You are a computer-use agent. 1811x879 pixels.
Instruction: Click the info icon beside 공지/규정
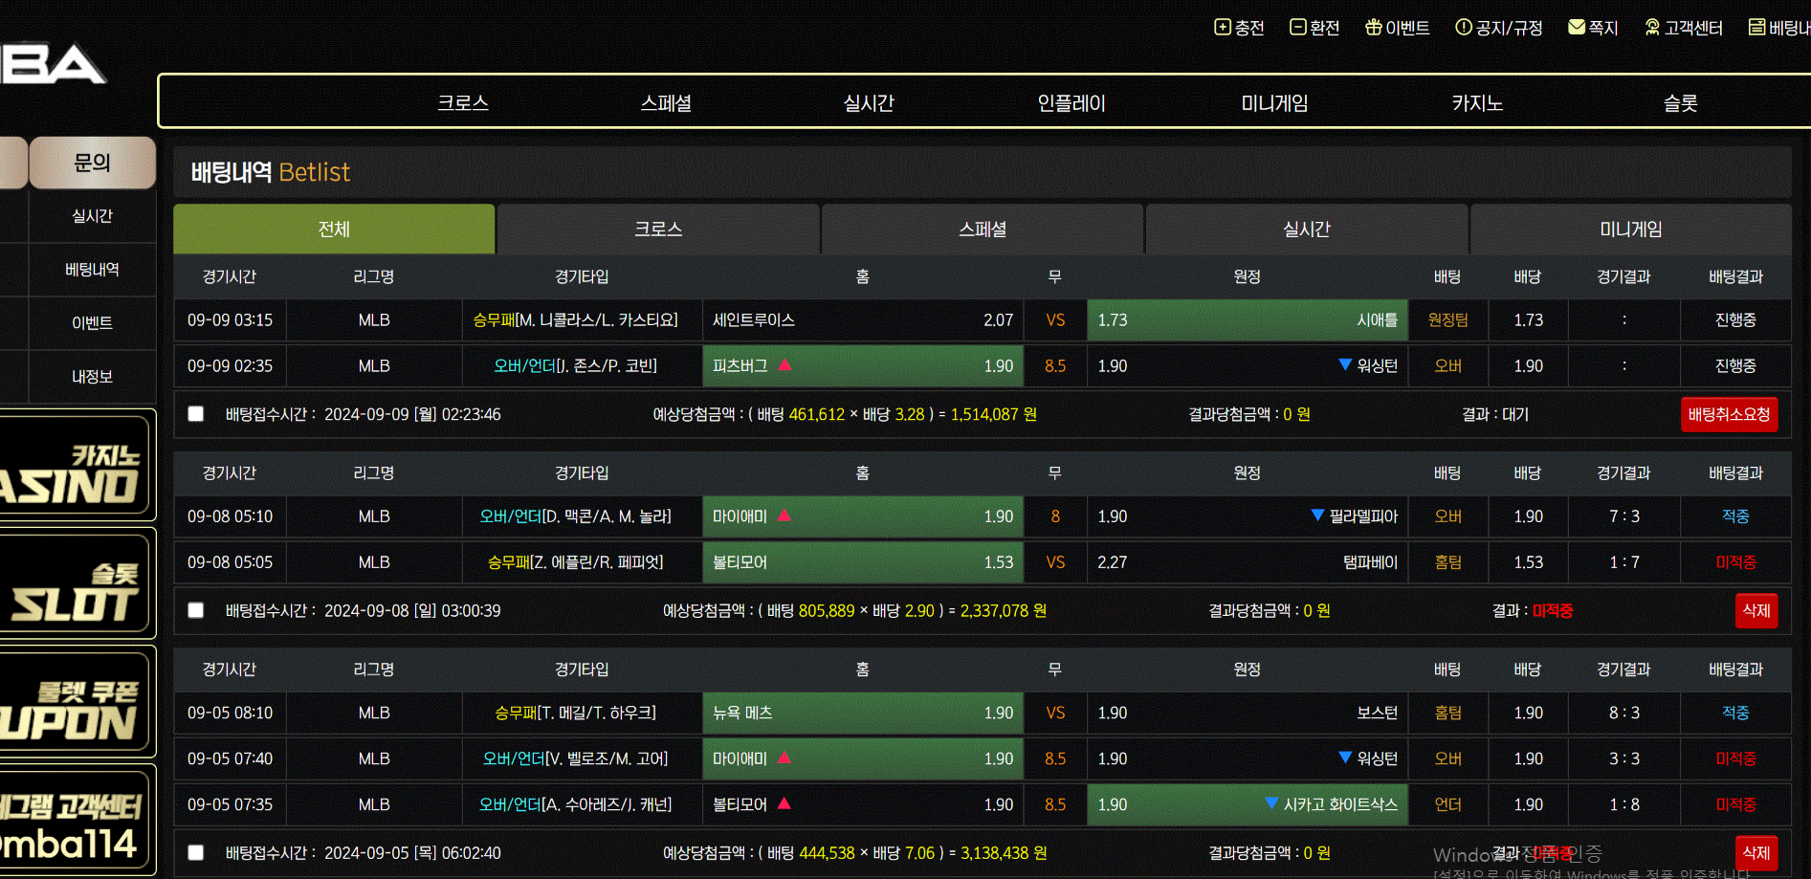1464,27
